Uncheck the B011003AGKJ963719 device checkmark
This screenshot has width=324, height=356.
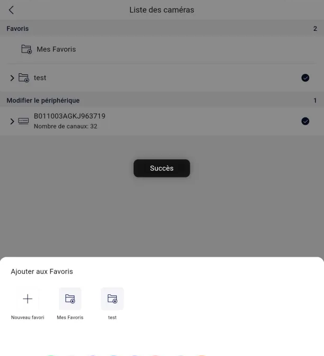click(x=305, y=121)
